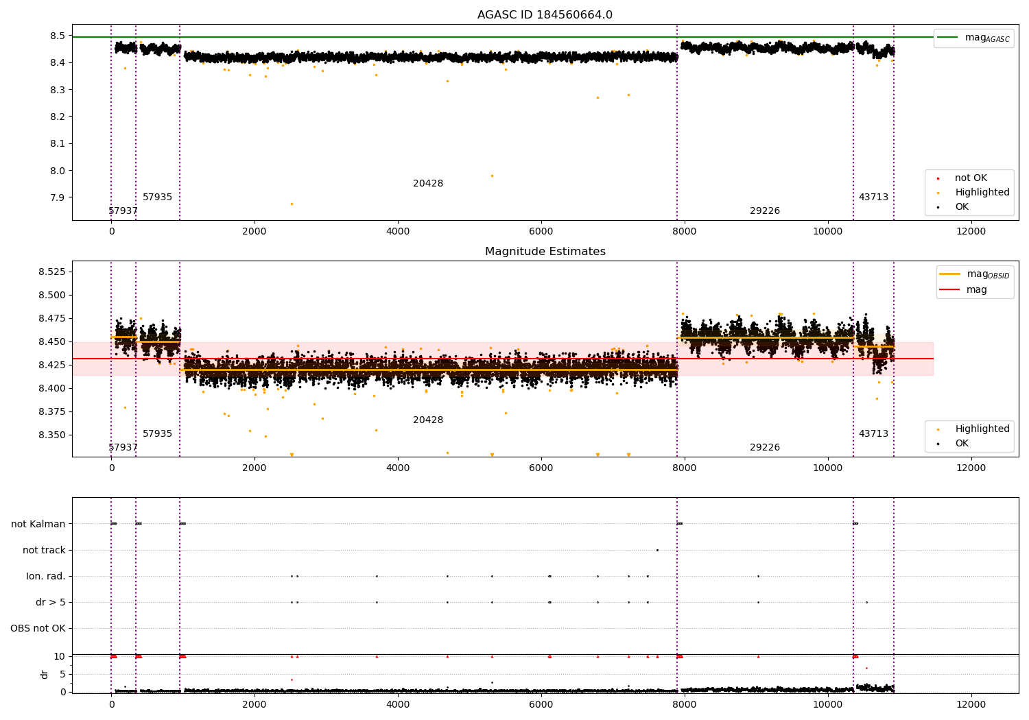This screenshot has height=720, width=1029.
Task: Click orange outlier point near 7.98 in top plot
Action: (x=492, y=176)
